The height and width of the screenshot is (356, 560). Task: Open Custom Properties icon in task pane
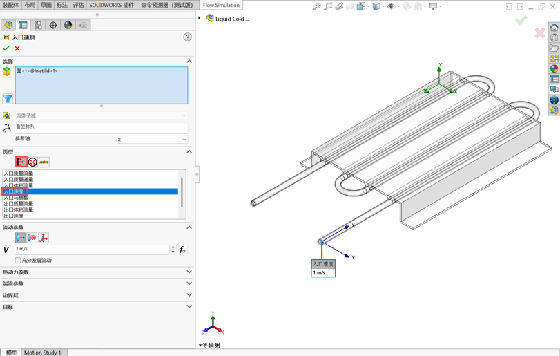tap(554, 79)
